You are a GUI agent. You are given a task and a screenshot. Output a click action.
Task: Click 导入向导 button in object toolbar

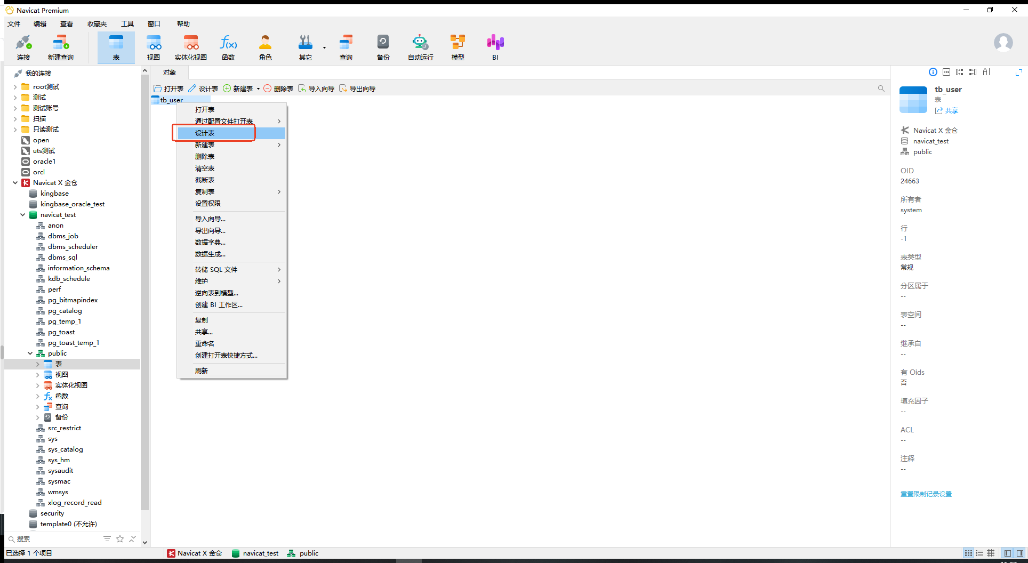pos(316,89)
